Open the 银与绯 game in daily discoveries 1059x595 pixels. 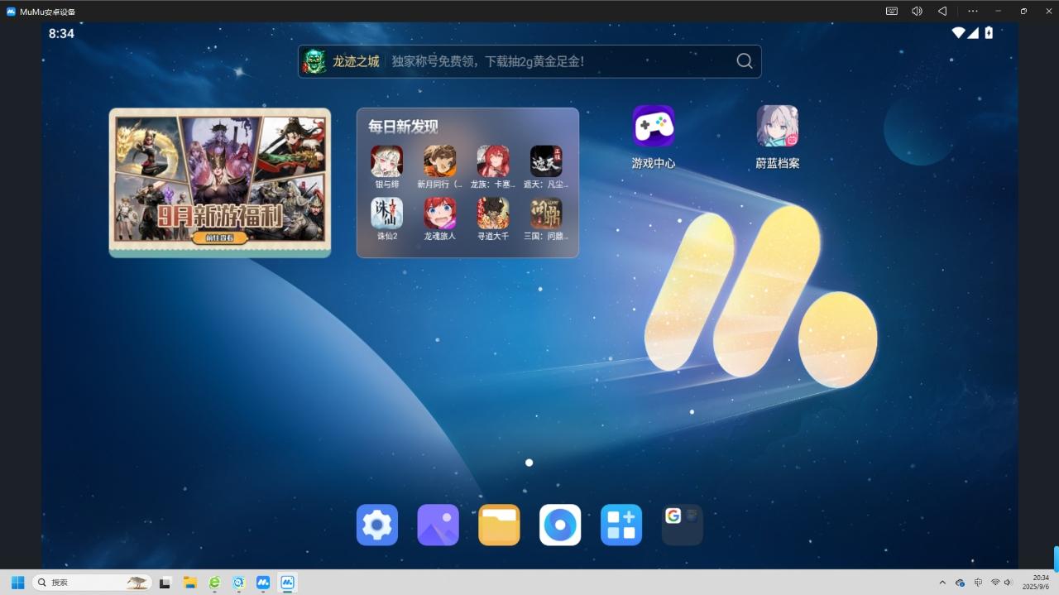pyautogui.click(x=387, y=162)
